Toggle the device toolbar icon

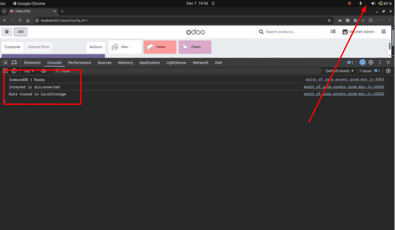click(x=14, y=63)
